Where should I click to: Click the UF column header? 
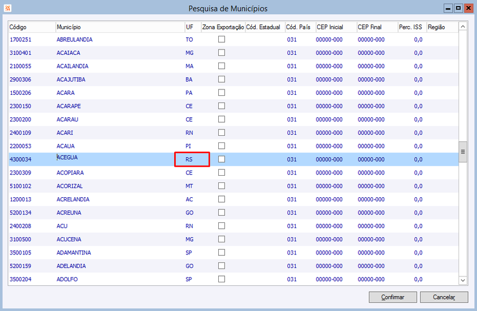click(x=193, y=27)
